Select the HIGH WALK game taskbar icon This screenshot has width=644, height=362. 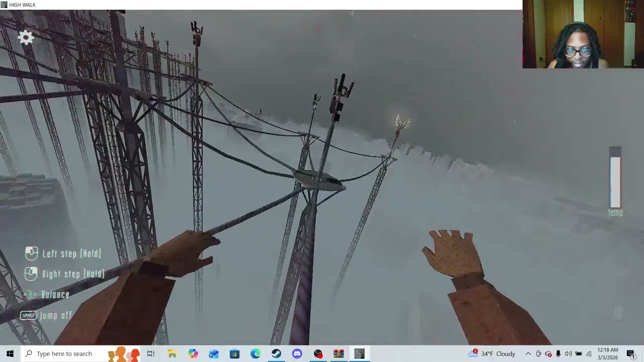pyautogui.click(x=359, y=353)
